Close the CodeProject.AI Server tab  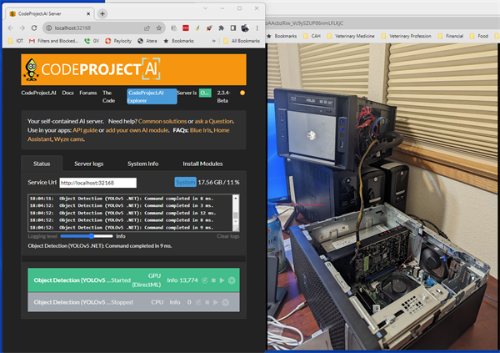(88, 13)
